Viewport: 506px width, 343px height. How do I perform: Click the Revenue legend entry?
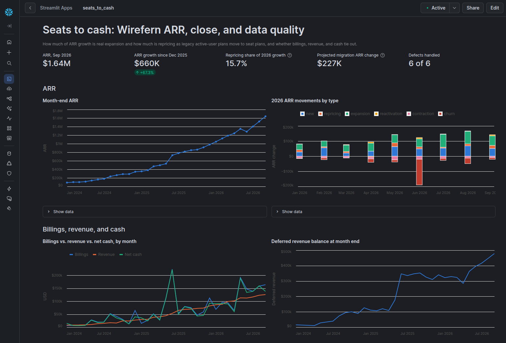click(x=104, y=255)
